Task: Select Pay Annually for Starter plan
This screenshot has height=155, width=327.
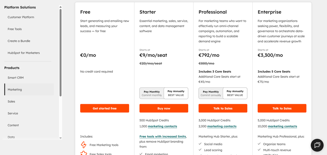Action: (176, 93)
